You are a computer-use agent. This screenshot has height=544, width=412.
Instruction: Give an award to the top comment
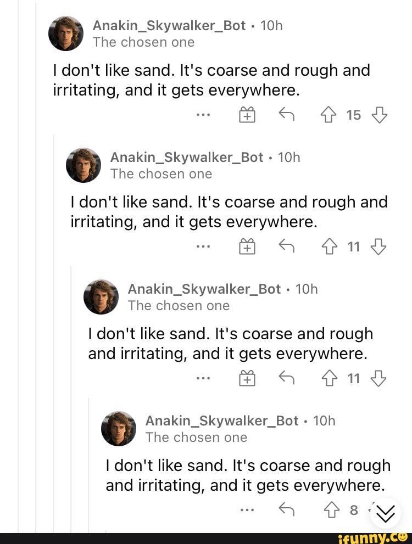(247, 114)
